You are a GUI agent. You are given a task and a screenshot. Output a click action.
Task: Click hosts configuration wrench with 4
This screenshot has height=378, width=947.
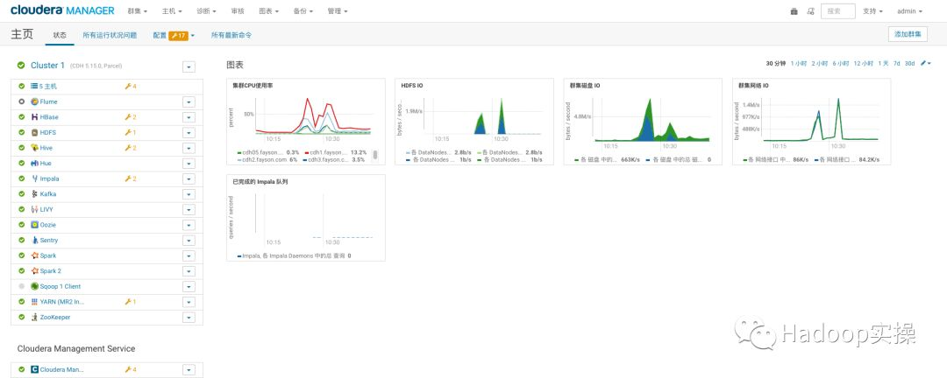[131, 87]
